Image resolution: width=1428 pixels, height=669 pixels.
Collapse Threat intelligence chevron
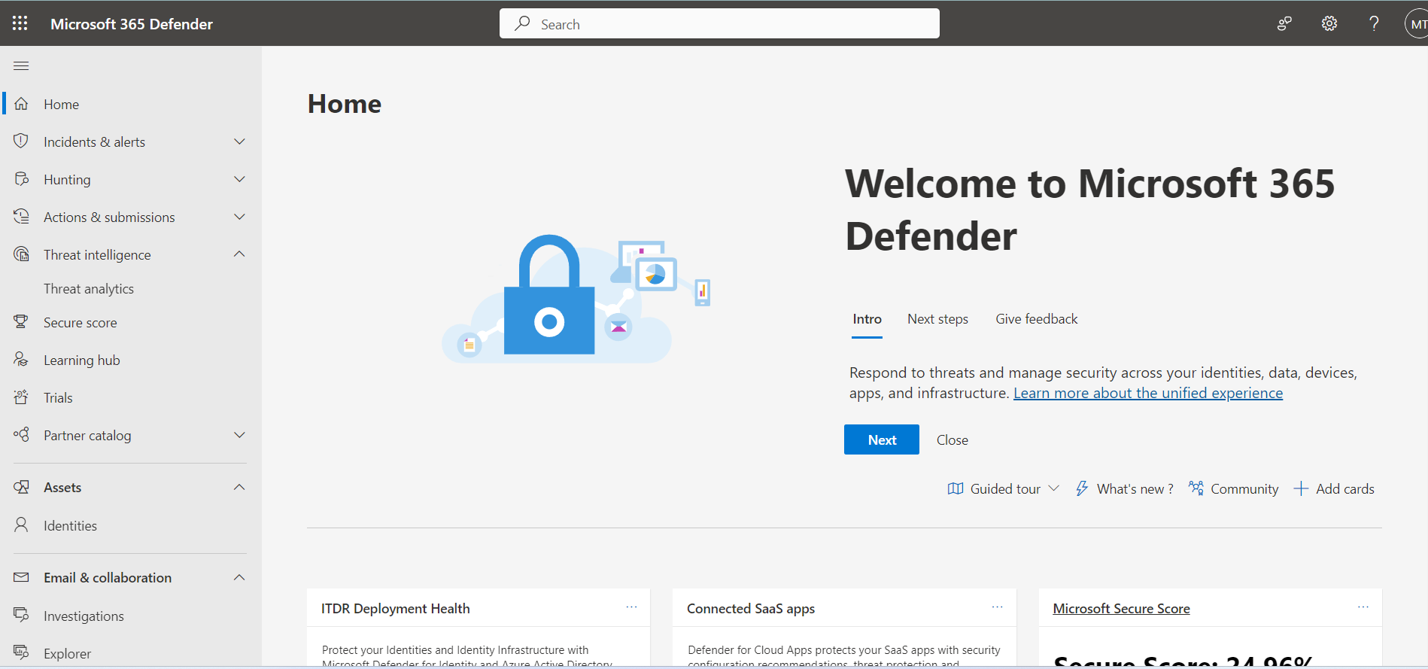point(239,254)
